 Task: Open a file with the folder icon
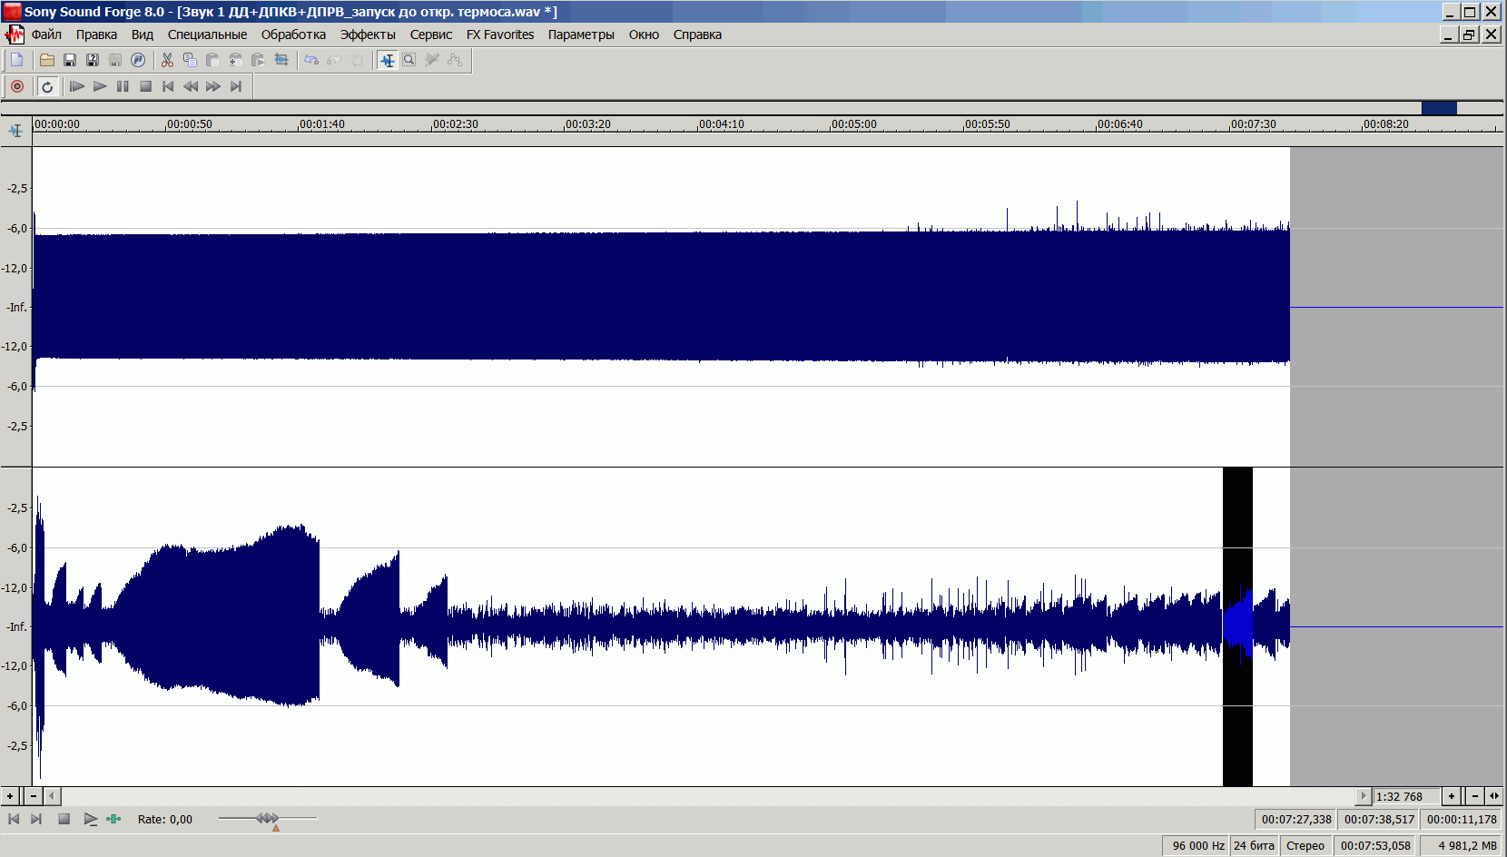[47, 60]
